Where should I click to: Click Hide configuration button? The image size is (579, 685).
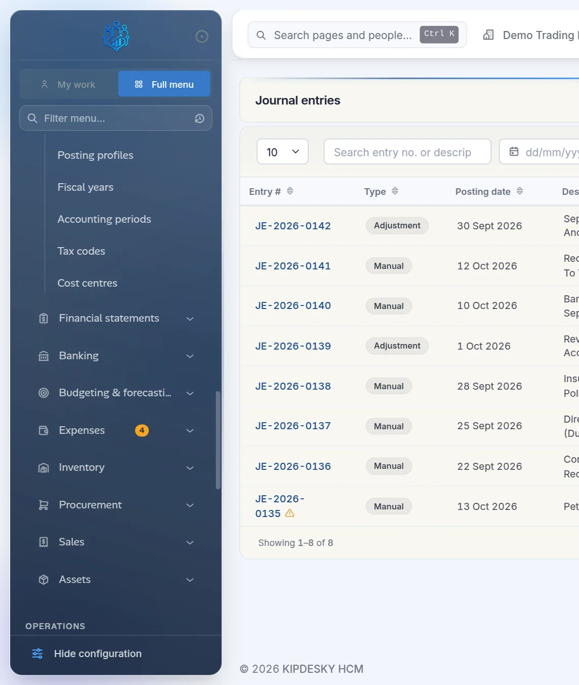click(x=116, y=654)
